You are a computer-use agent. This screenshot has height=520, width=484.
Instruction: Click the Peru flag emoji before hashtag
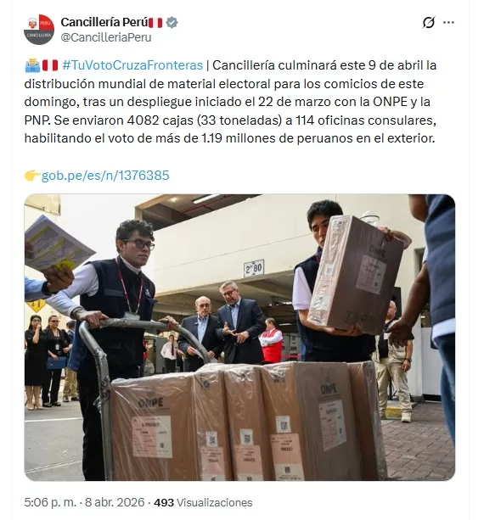coord(50,65)
